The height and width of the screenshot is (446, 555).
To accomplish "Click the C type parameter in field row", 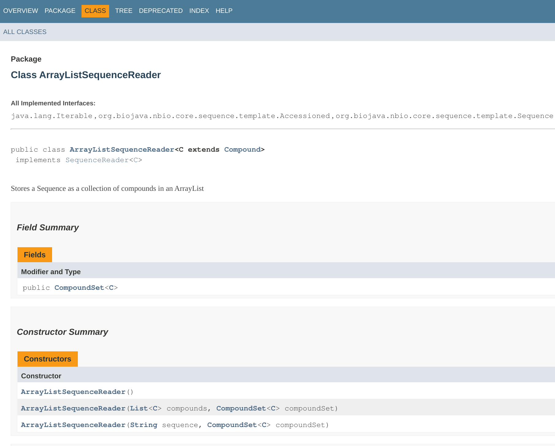I will coord(111,288).
